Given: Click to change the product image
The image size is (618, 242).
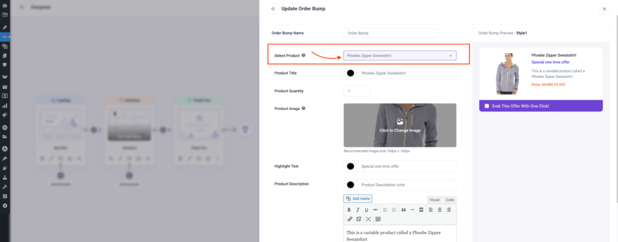Looking at the screenshot, I should pyautogui.click(x=400, y=126).
